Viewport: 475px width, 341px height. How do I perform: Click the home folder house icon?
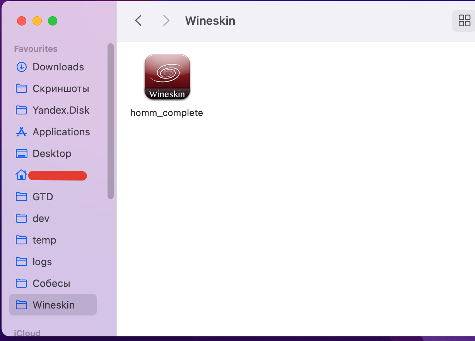pyautogui.click(x=21, y=175)
